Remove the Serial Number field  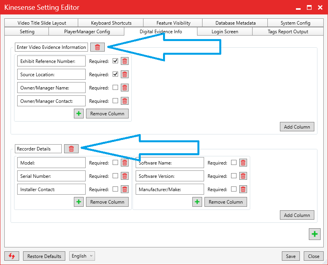tap(124, 176)
